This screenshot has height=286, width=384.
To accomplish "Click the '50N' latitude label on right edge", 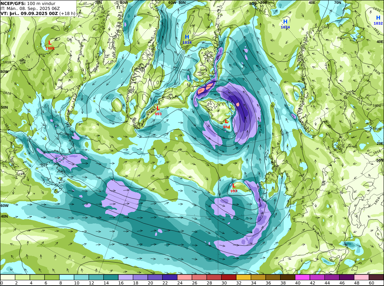I will point(380,160).
